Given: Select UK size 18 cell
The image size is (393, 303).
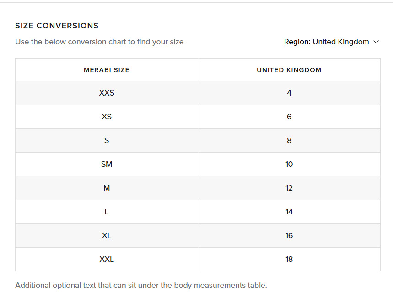Looking at the screenshot, I should 289,259.
